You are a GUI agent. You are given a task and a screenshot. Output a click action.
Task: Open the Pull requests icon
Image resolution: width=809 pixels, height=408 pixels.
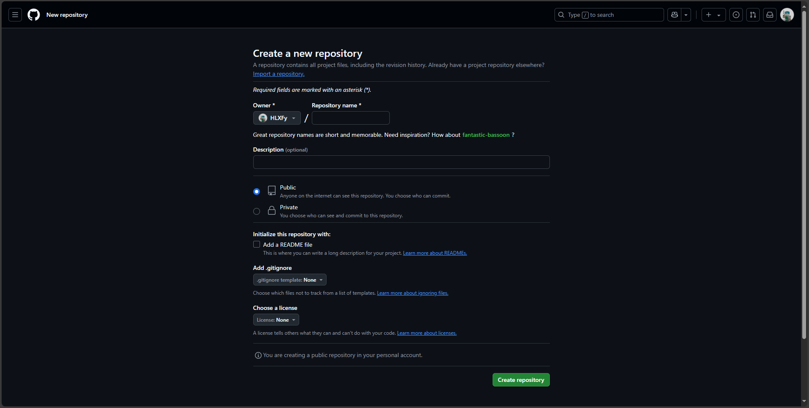(753, 15)
